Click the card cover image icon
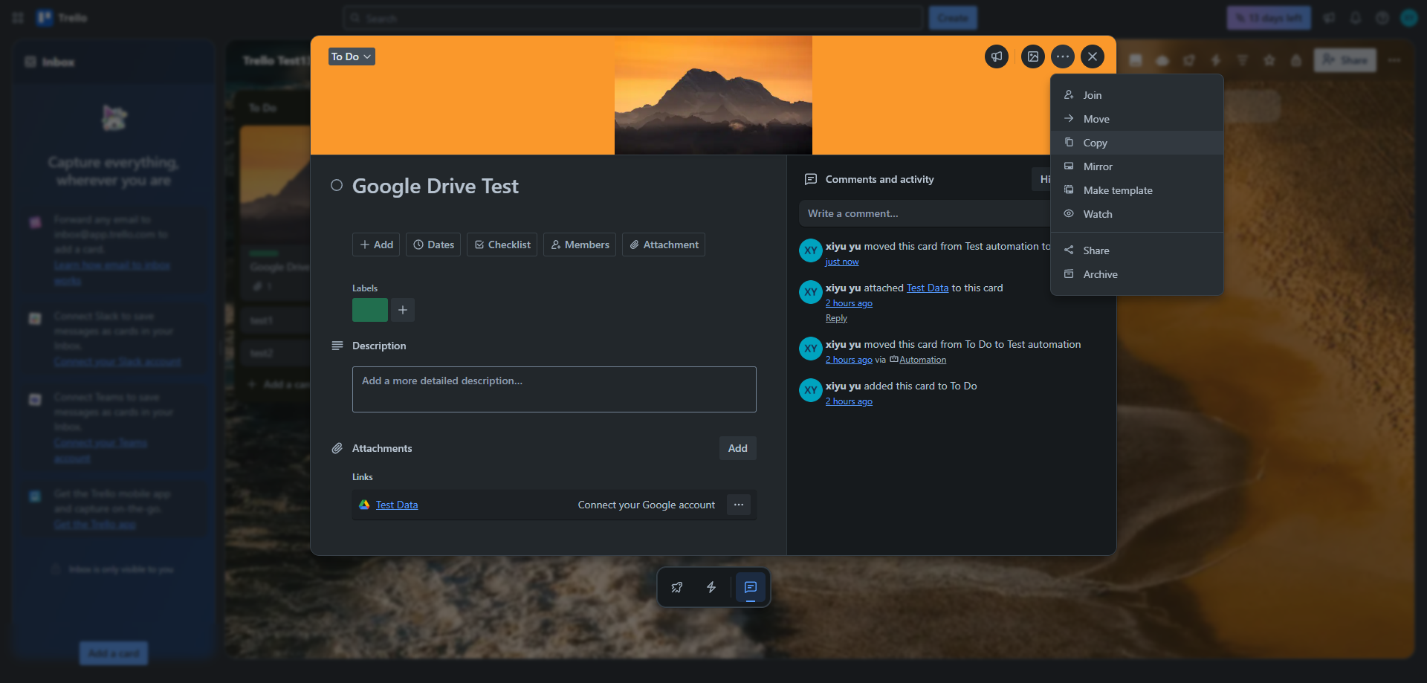The height and width of the screenshot is (683, 1427). (x=1033, y=56)
